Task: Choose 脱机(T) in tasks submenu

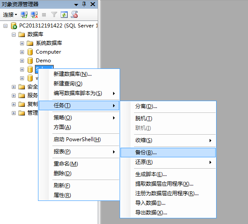Action: click(168, 119)
